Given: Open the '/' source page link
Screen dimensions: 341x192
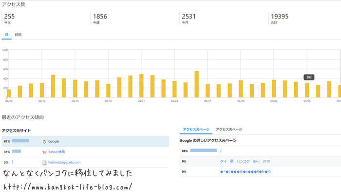Looking at the screenshot, I should [221, 151].
